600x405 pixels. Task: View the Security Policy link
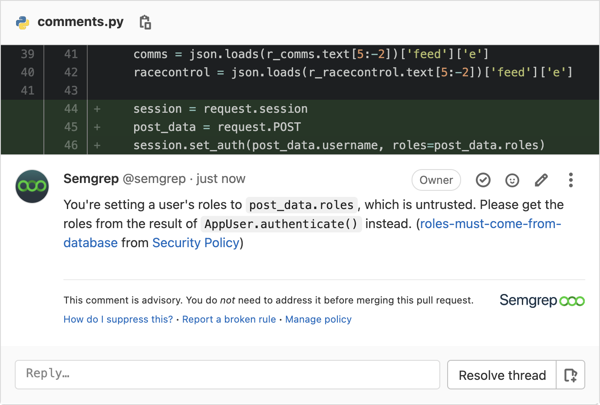tap(195, 243)
